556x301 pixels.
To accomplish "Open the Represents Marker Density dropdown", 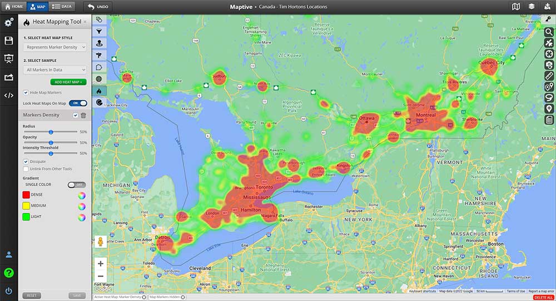I will tap(55, 47).
